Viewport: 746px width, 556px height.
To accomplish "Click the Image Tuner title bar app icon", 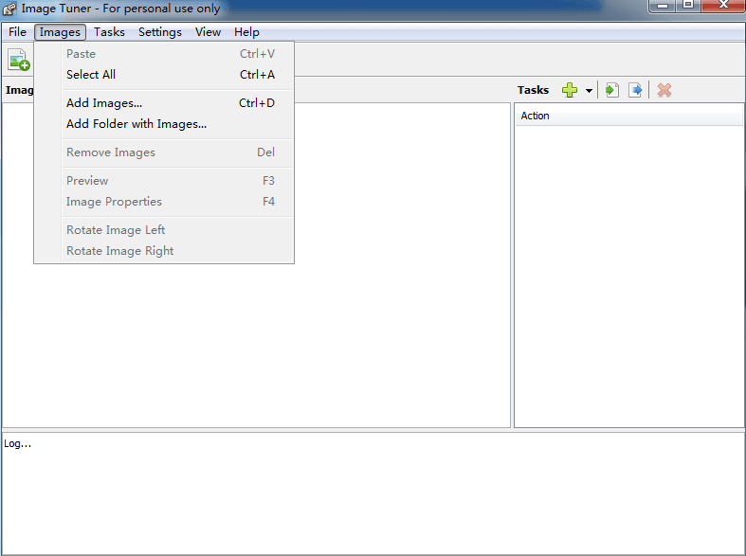I will point(9,9).
